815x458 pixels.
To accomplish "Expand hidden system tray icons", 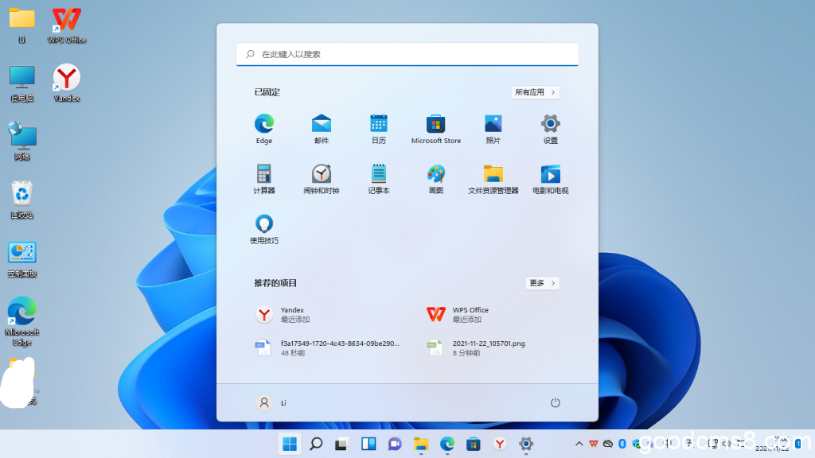I will 579,444.
